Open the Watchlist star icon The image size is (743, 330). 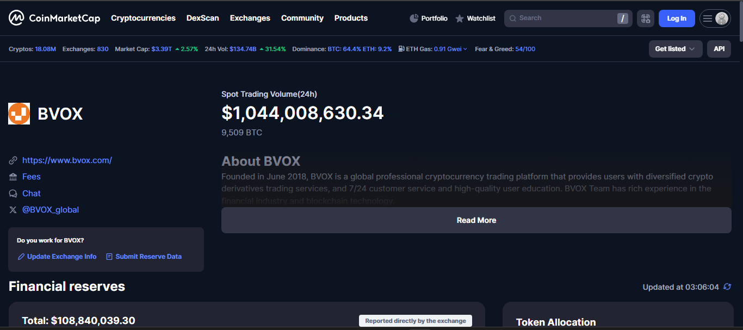click(460, 18)
